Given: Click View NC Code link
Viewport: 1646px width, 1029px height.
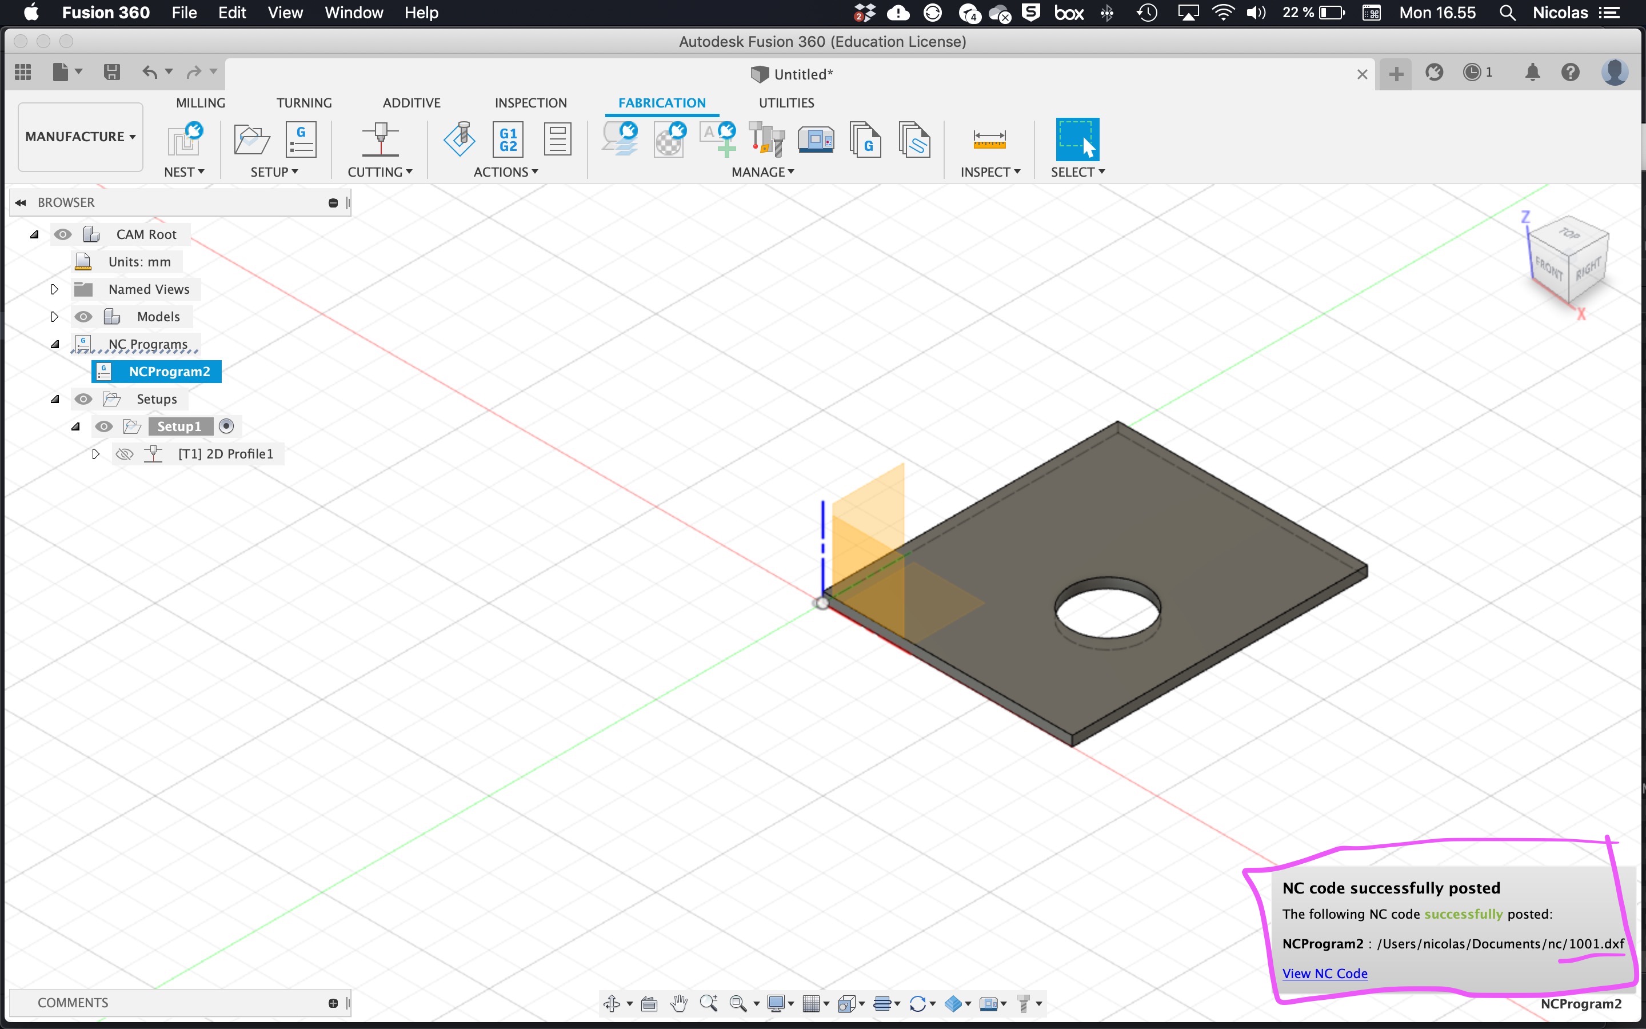Looking at the screenshot, I should (1325, 972).
